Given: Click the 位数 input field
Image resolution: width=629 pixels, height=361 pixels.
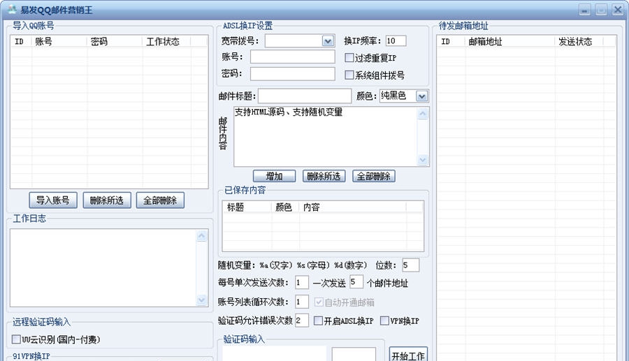Looking at the screenshot, I should pyautogui.click(x=411, y=265).
